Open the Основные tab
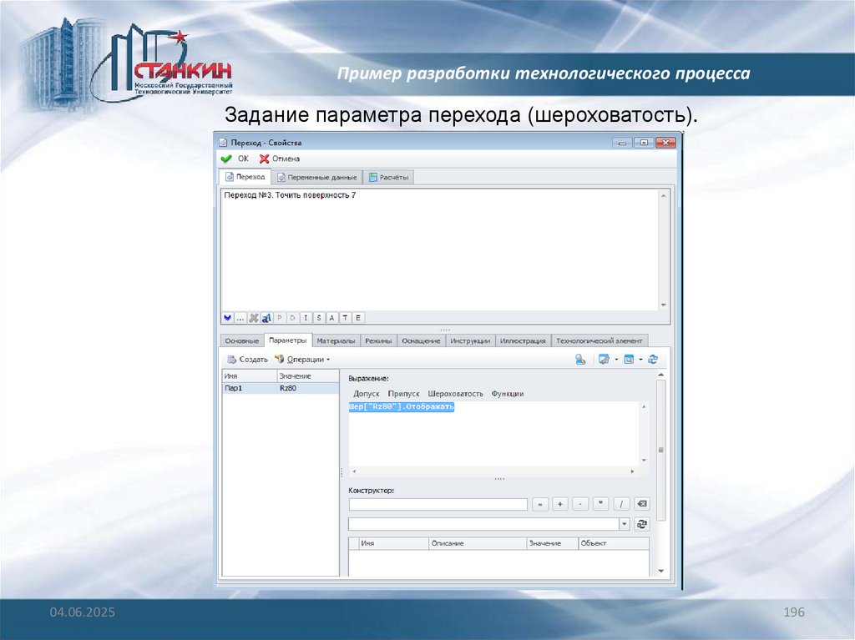Screen dimensions: 855x640 click(241, 340)
